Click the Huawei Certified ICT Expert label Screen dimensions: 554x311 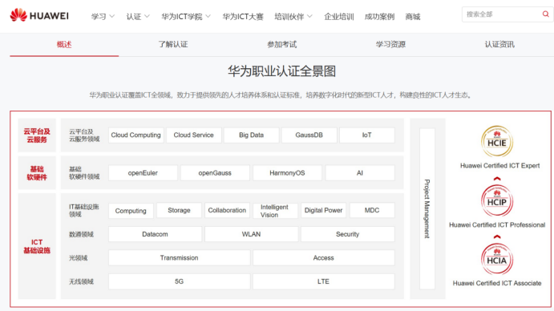coord(499,165)
